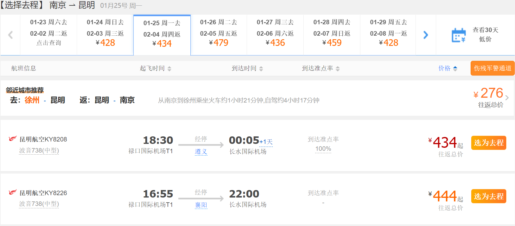The width and height of the screenshot is (515, 226).
Task: Open the 30-day low price calendar icon
Action: pos(458,35)
